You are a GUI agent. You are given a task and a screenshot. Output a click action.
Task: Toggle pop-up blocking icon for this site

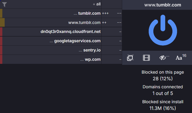pyautogui.click(x=130, y=58)
